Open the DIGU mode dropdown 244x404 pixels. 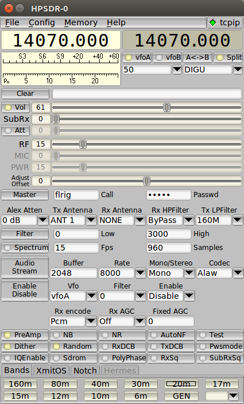[x=238, y=70]
